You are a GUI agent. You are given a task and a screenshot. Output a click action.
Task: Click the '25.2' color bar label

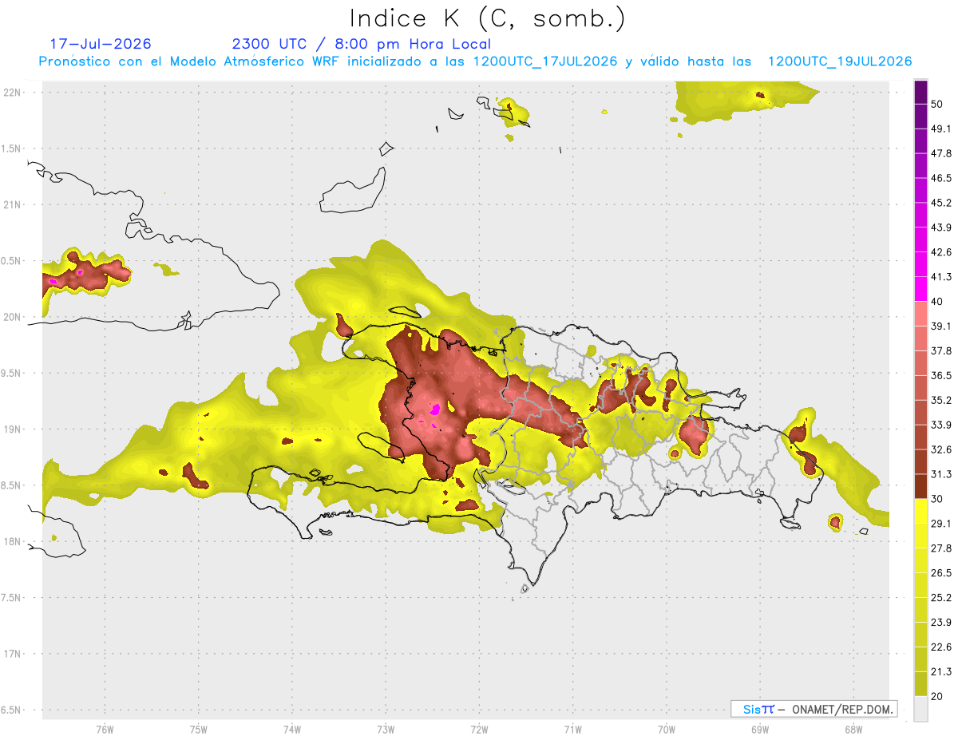click(941, 598)
